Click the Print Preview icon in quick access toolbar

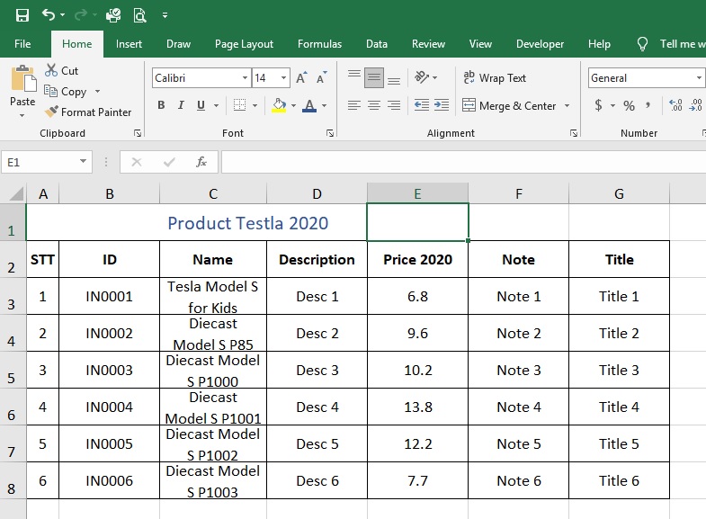[140, 15]
